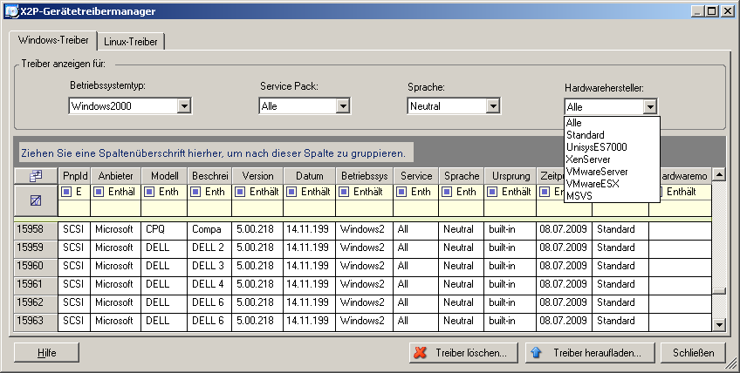The width and height of the screenshot is (740, 373).
Task: Click the Treiber löschen button
Action: pos(463,353)
